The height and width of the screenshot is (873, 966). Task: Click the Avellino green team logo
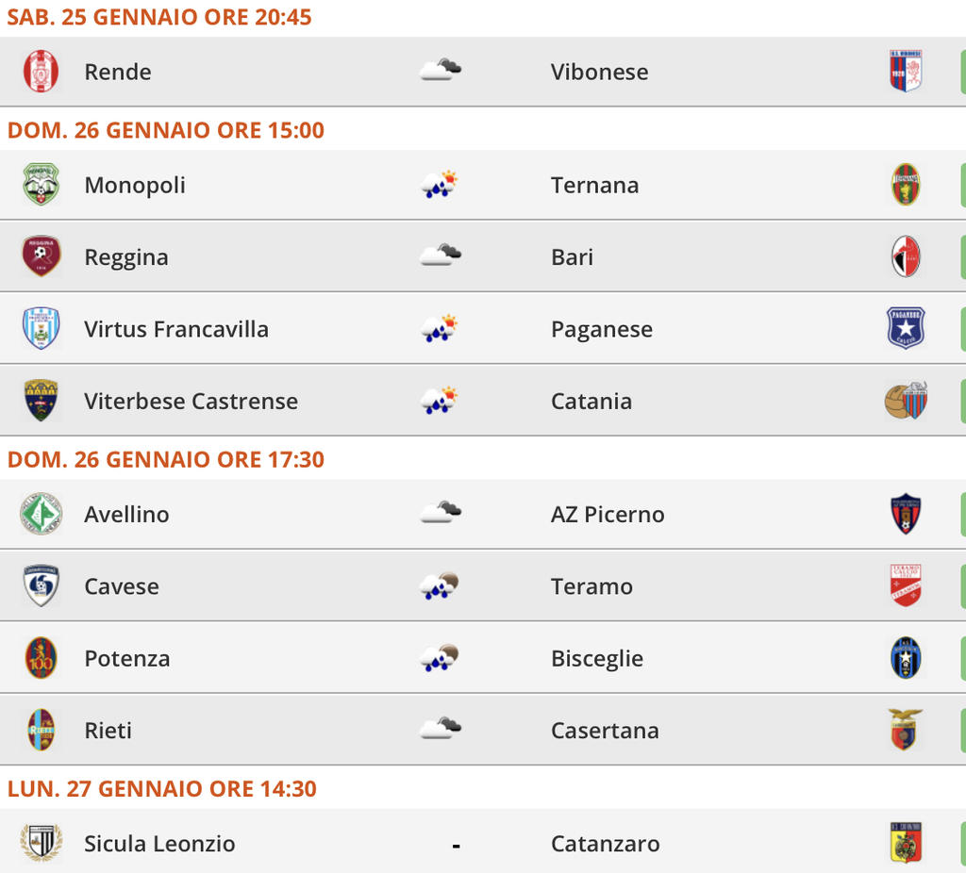point(41,514)
